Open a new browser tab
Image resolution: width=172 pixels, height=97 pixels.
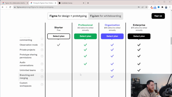(x=88, y=3)
